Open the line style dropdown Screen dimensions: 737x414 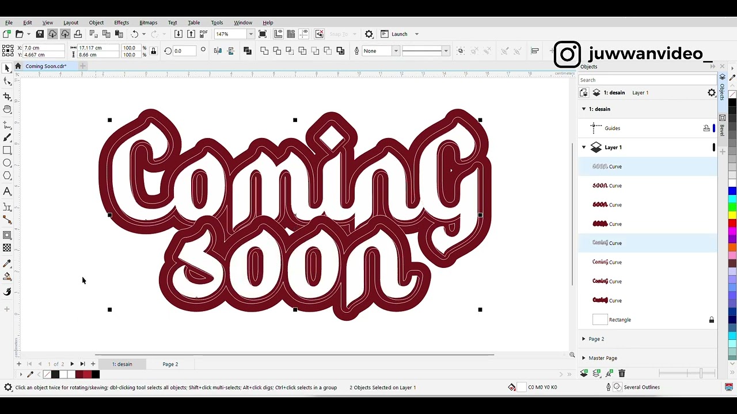tap(446, 51)
